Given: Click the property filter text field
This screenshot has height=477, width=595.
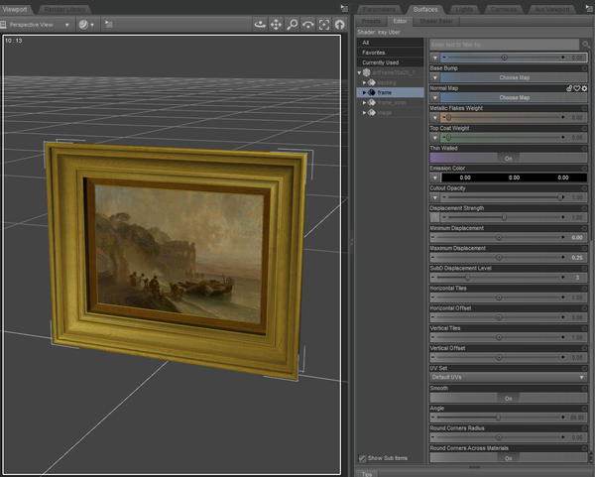Looking at the screenshot, I should (x=505, y=45).
